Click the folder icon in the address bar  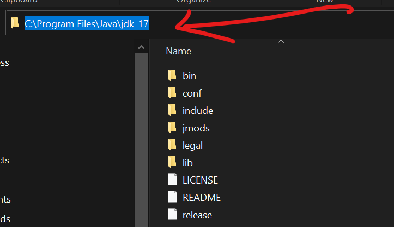tap(15, 23)
